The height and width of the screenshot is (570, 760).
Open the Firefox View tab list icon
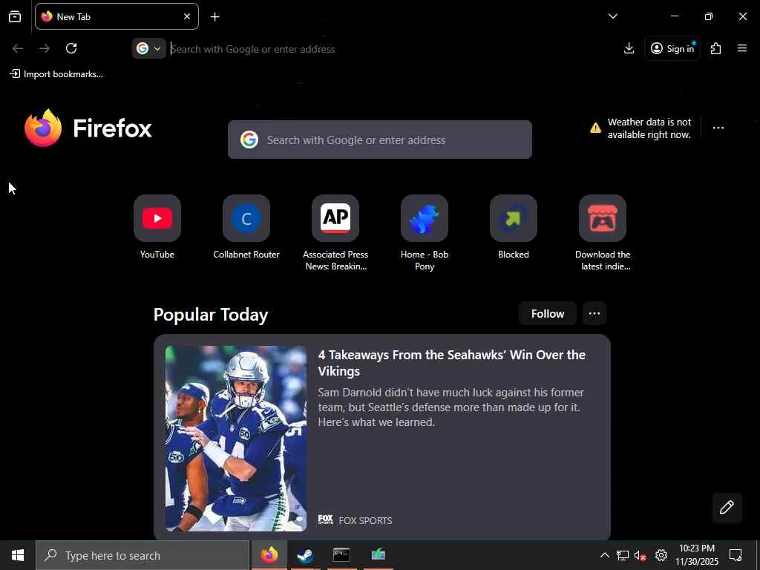pyautogui.click(x=15, y=16)
